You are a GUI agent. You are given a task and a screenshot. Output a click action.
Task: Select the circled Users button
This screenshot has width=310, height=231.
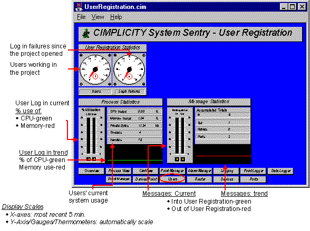click(x=172, y=179)
